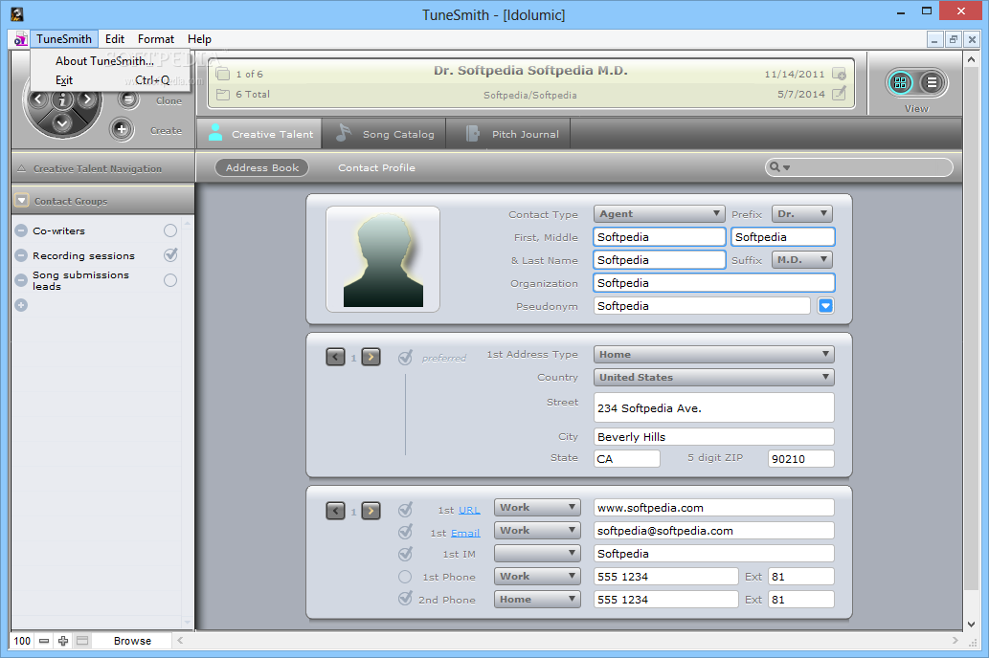This screenshot has width=989, height=658.
Task: Show next URL/phone set with the right arrow
Action: point(371,511)
